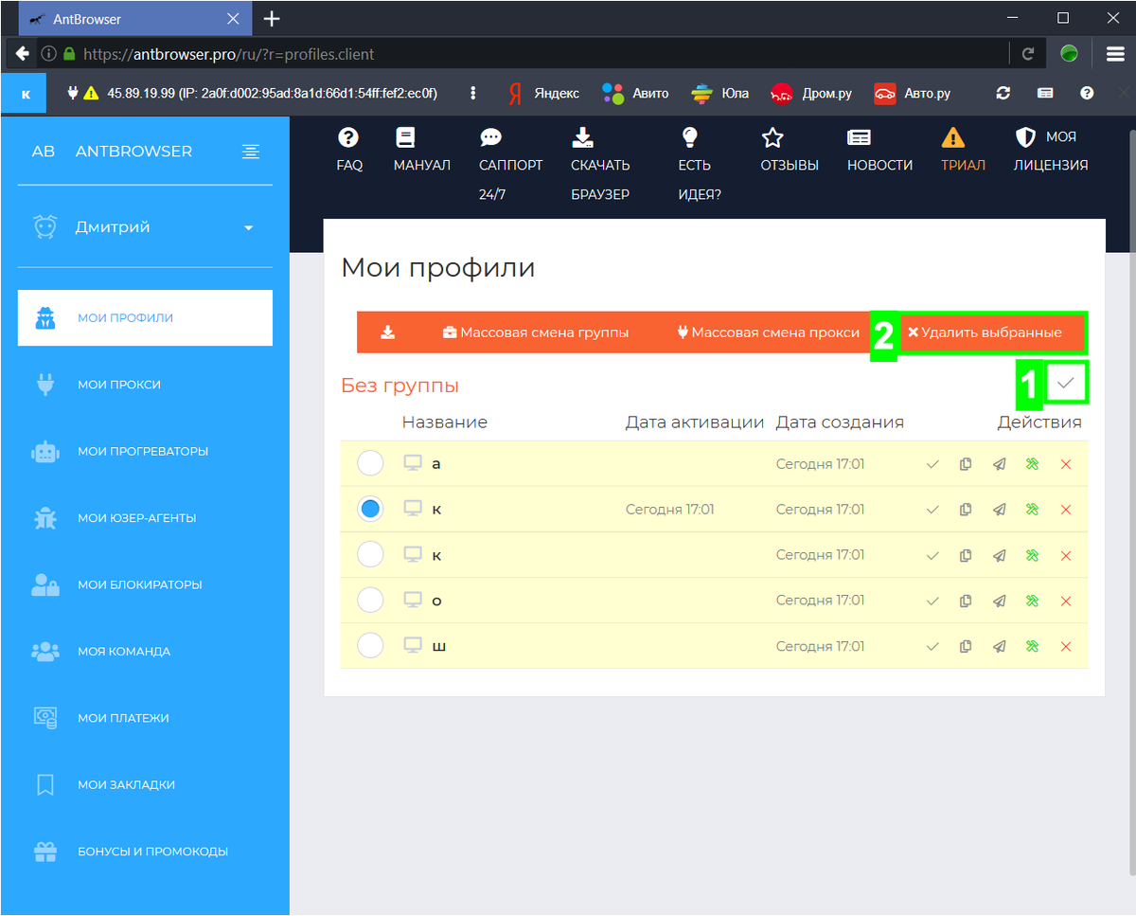
Task: Open the Яндекс bookmark
Action: coord(543,93)
